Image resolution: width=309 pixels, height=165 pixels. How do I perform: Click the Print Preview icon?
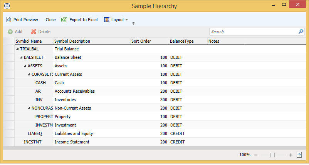8,20
